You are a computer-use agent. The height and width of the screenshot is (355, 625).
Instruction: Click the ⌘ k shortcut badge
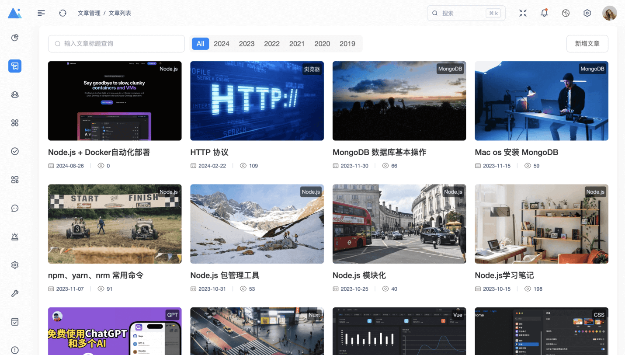pyautogui.click(x=493, y=13)
